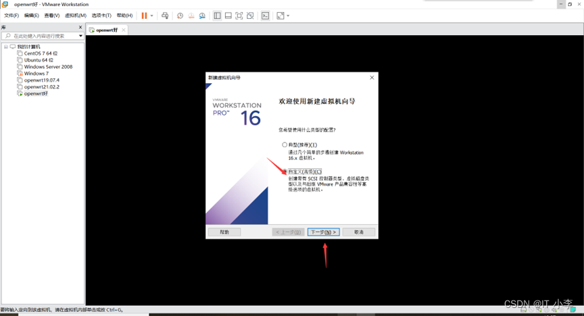
Task: Open the 虚拟机(M) menu
Action: point(74,15)
